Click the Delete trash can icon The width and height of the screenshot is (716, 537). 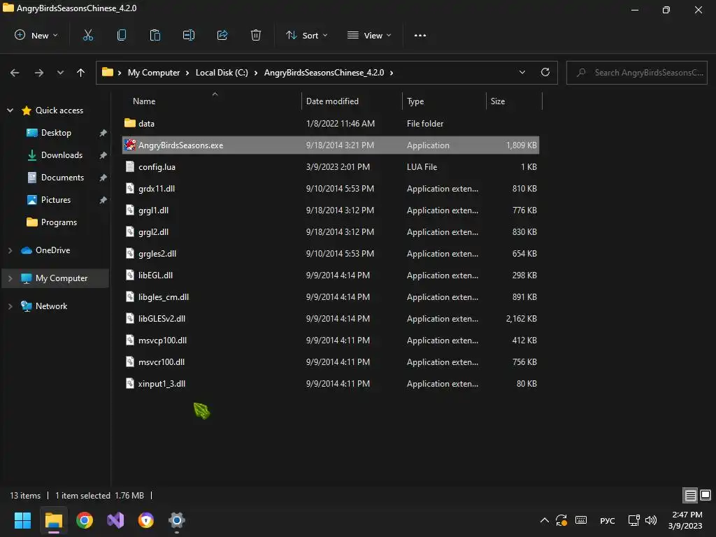256,35
